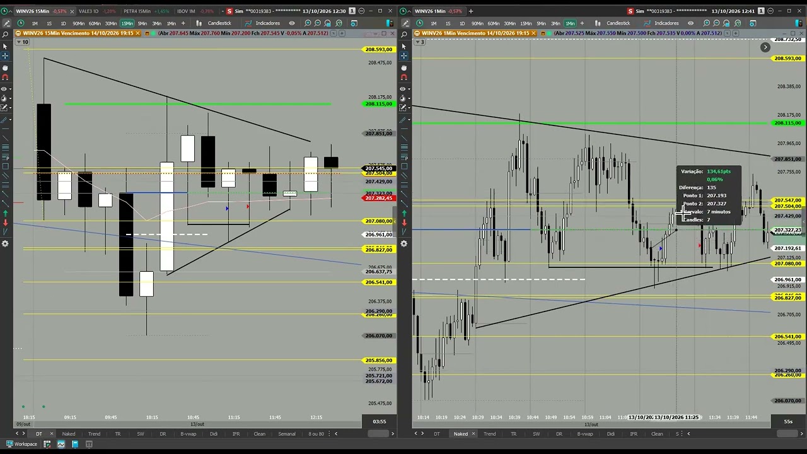Click the zoom in icon on left chart toolbar
The image size is (807, 454).
tap(308, 23)
